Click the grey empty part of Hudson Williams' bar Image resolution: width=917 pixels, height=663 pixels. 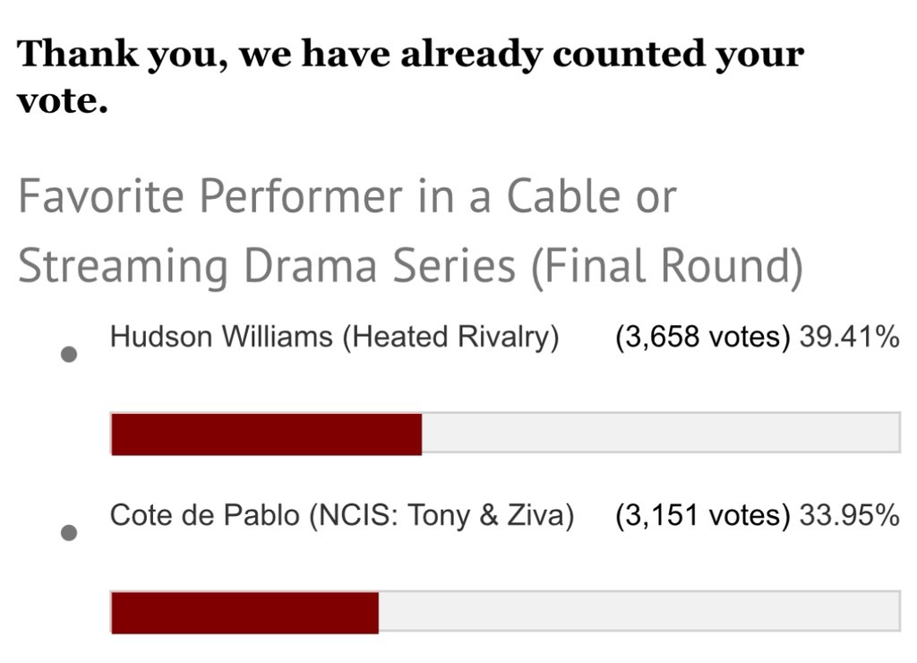661,433
